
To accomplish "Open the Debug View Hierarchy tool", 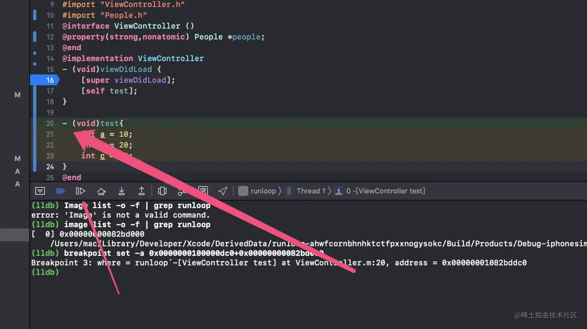I will [162, 191].
